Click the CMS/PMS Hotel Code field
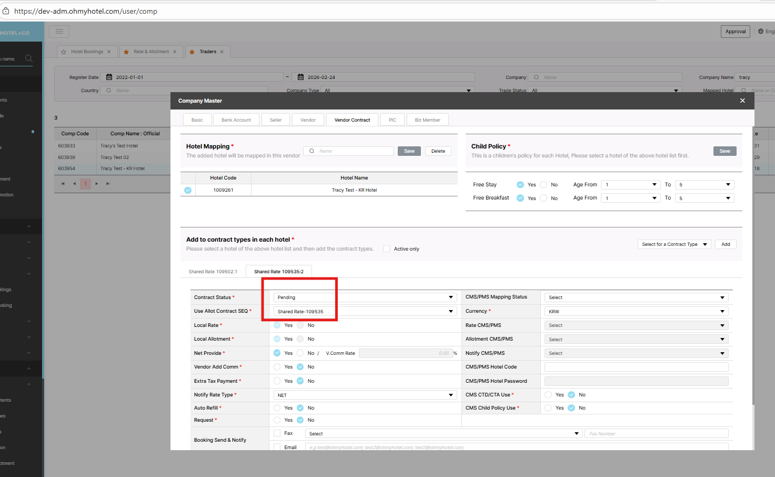The height and width of the screenshot is (477, 775). click(x=636, y=367)
